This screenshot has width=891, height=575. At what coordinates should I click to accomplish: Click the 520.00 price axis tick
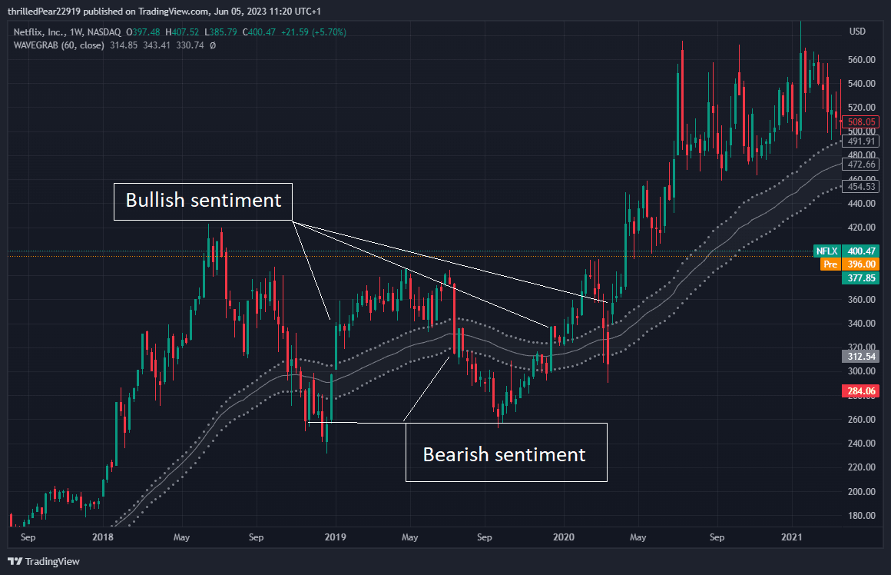pyautogui.click(x=862, y=108)
